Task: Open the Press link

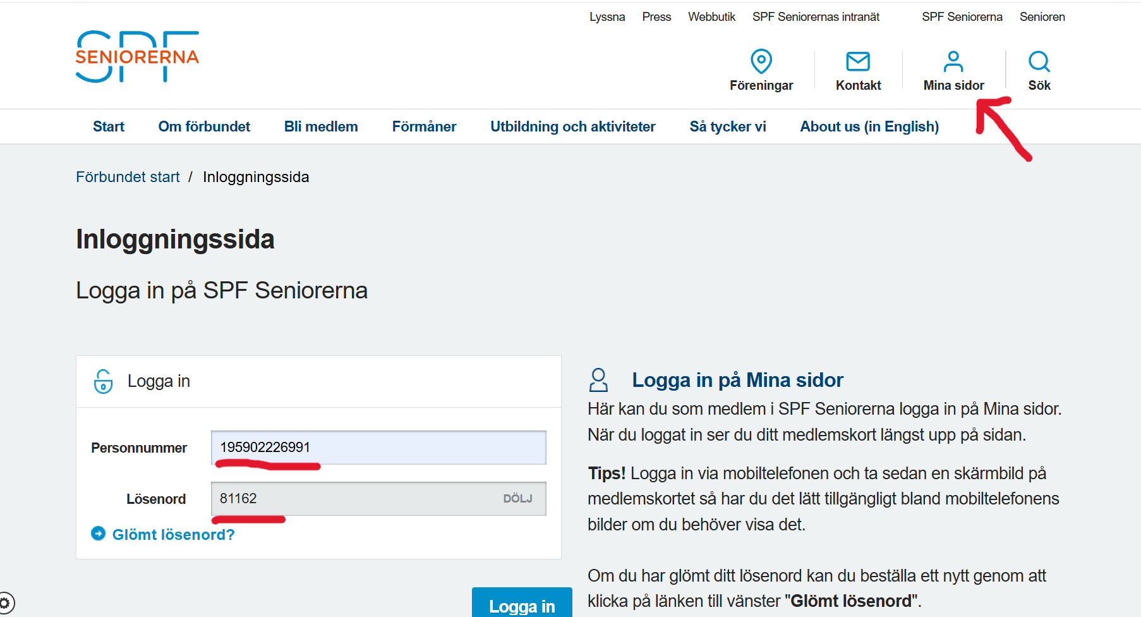Action: click(656, 17)
